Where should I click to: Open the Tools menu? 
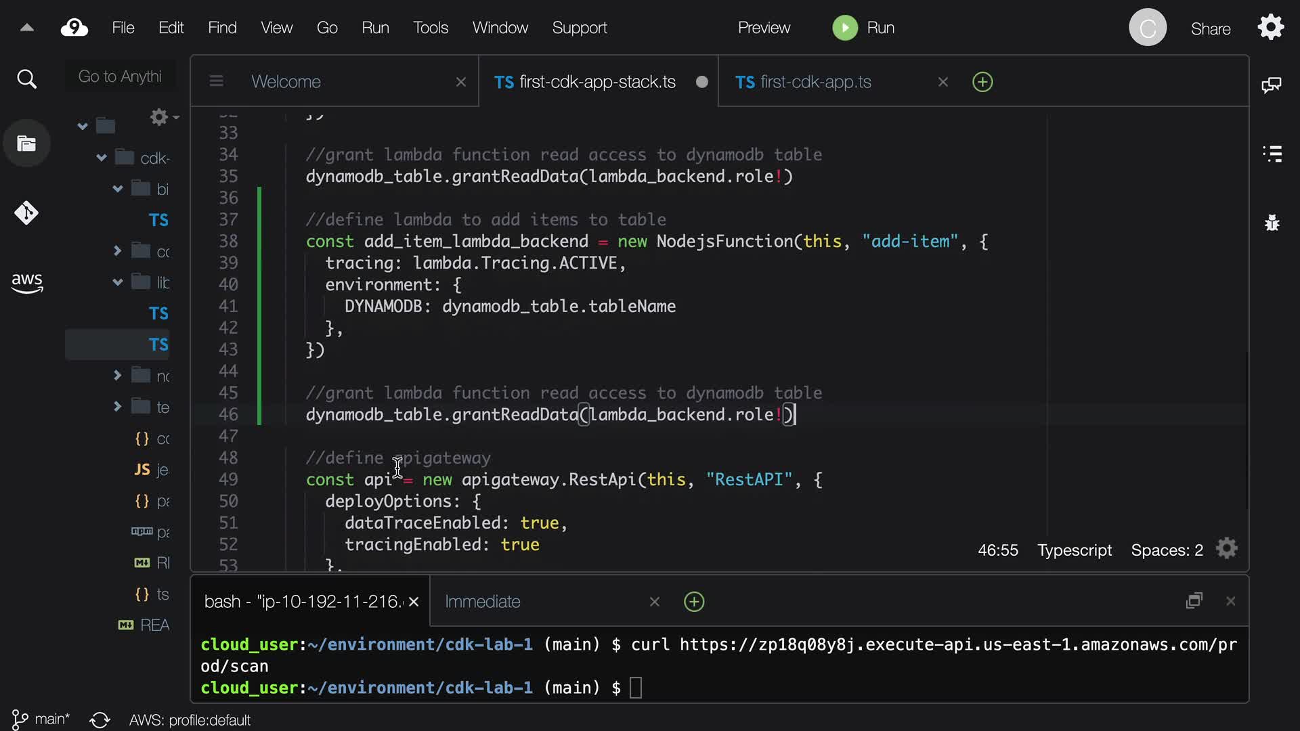coord(430,28)
